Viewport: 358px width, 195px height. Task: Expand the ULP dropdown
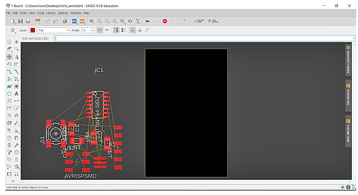pos(85,24)
